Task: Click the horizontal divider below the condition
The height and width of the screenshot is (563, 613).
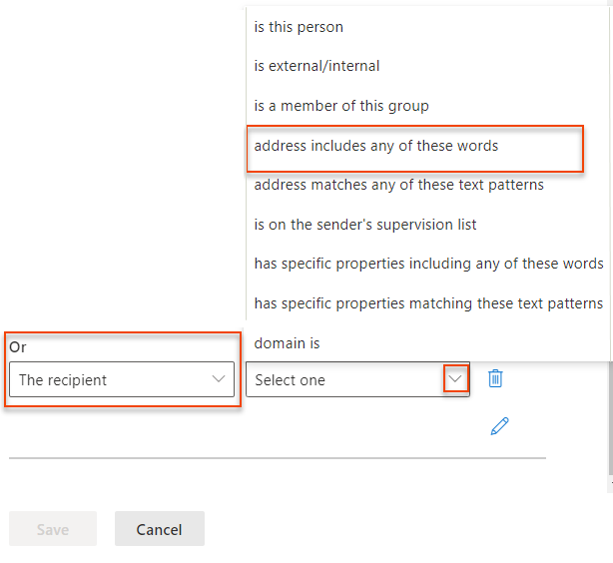Action: pyautogui.click(x=278, y=458)
